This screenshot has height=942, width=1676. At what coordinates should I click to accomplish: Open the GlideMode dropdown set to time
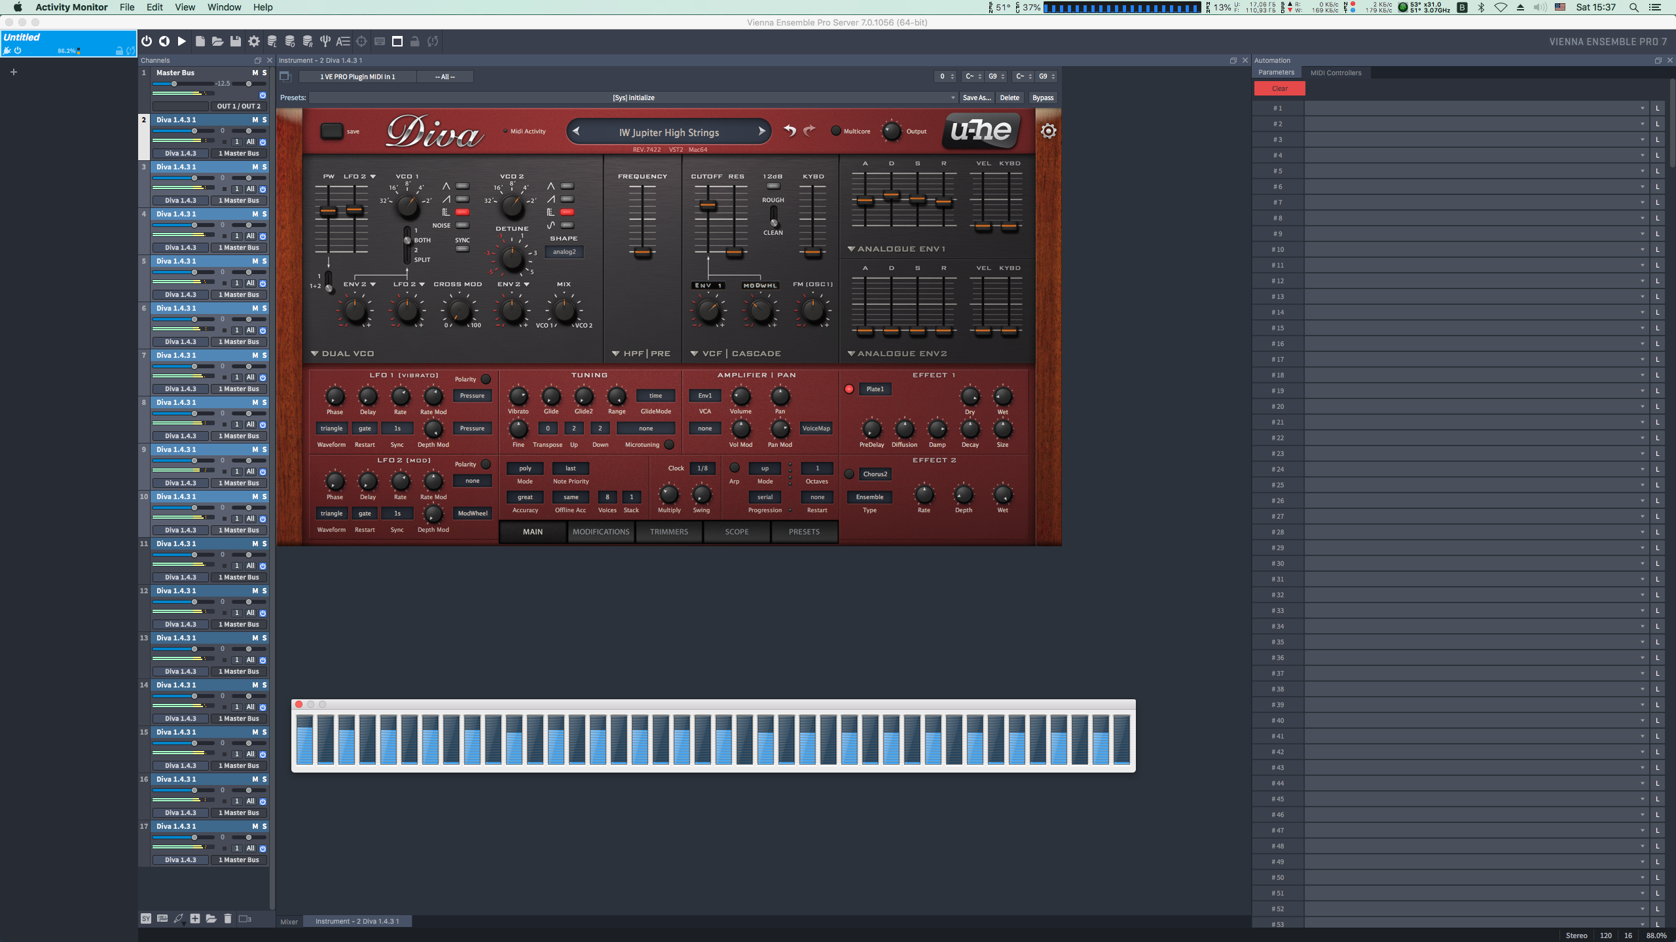point(655,396)
